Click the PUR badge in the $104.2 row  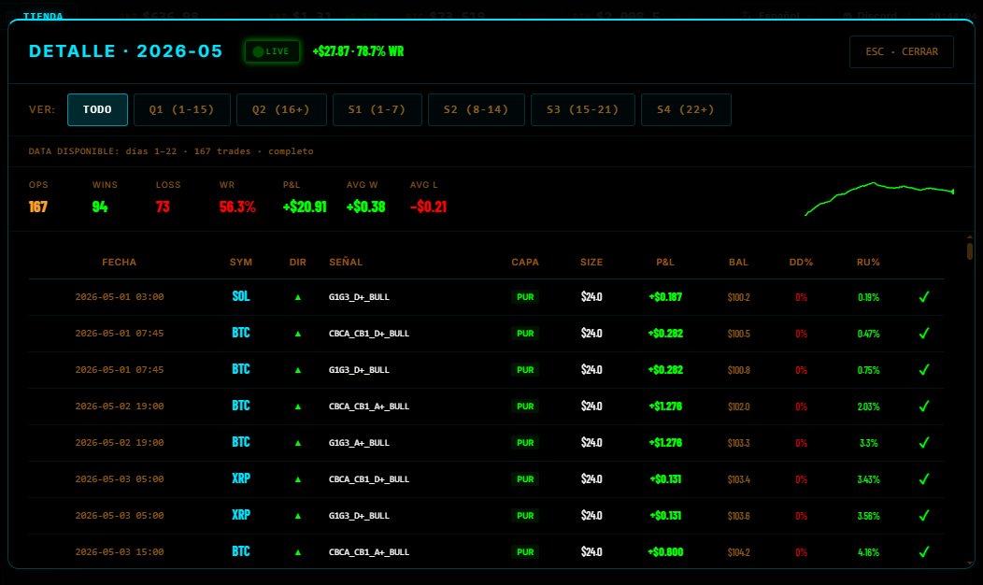click(x=525, y=552)
